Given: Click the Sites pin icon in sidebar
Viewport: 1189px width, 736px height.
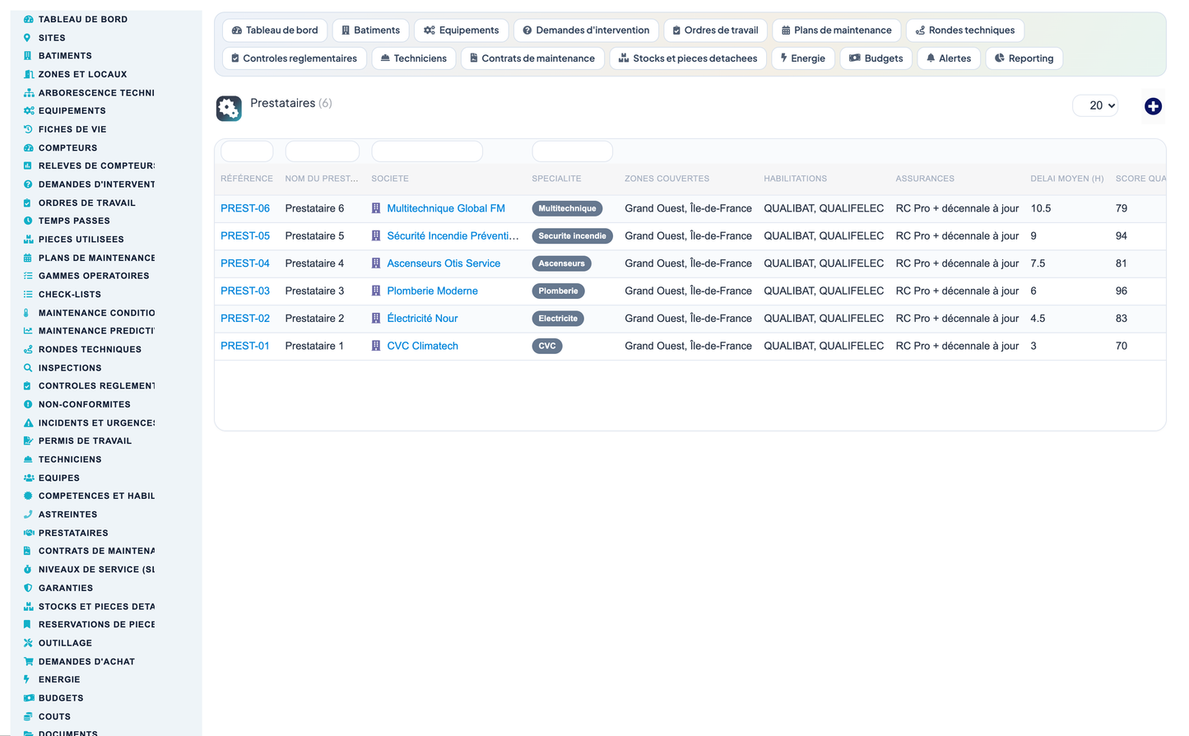Looking at the screenshot, I should [27, 38].
